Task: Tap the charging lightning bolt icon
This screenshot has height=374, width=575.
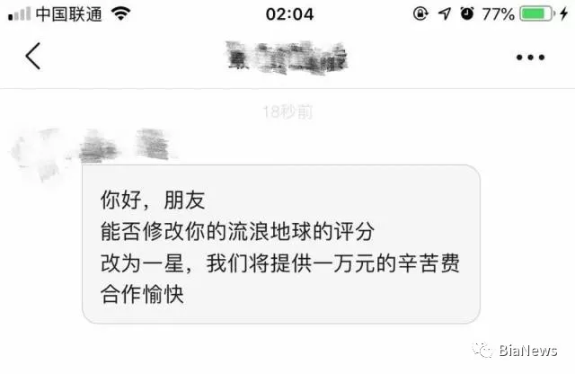Action: 564,14
